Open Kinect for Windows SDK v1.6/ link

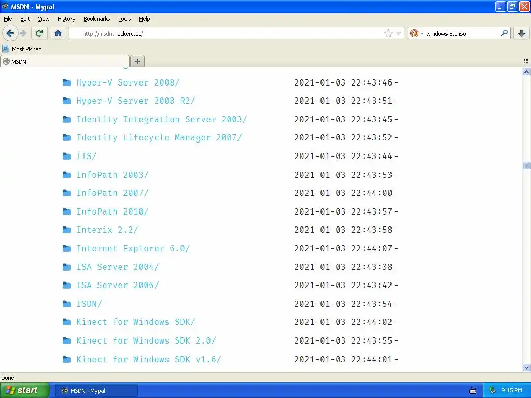click(x=149, y=360)
